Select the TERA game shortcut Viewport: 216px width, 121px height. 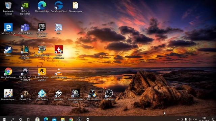[59, 29]
